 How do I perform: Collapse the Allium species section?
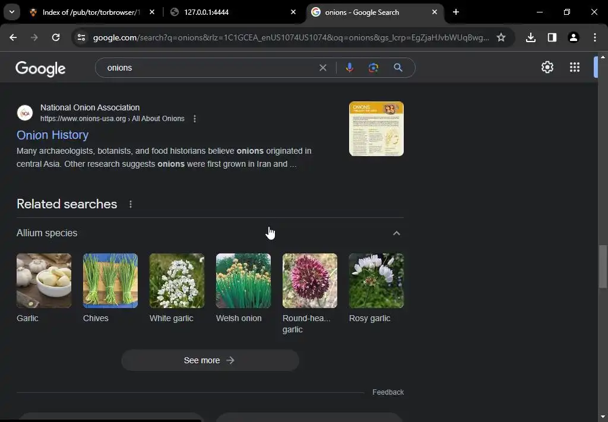396,233
